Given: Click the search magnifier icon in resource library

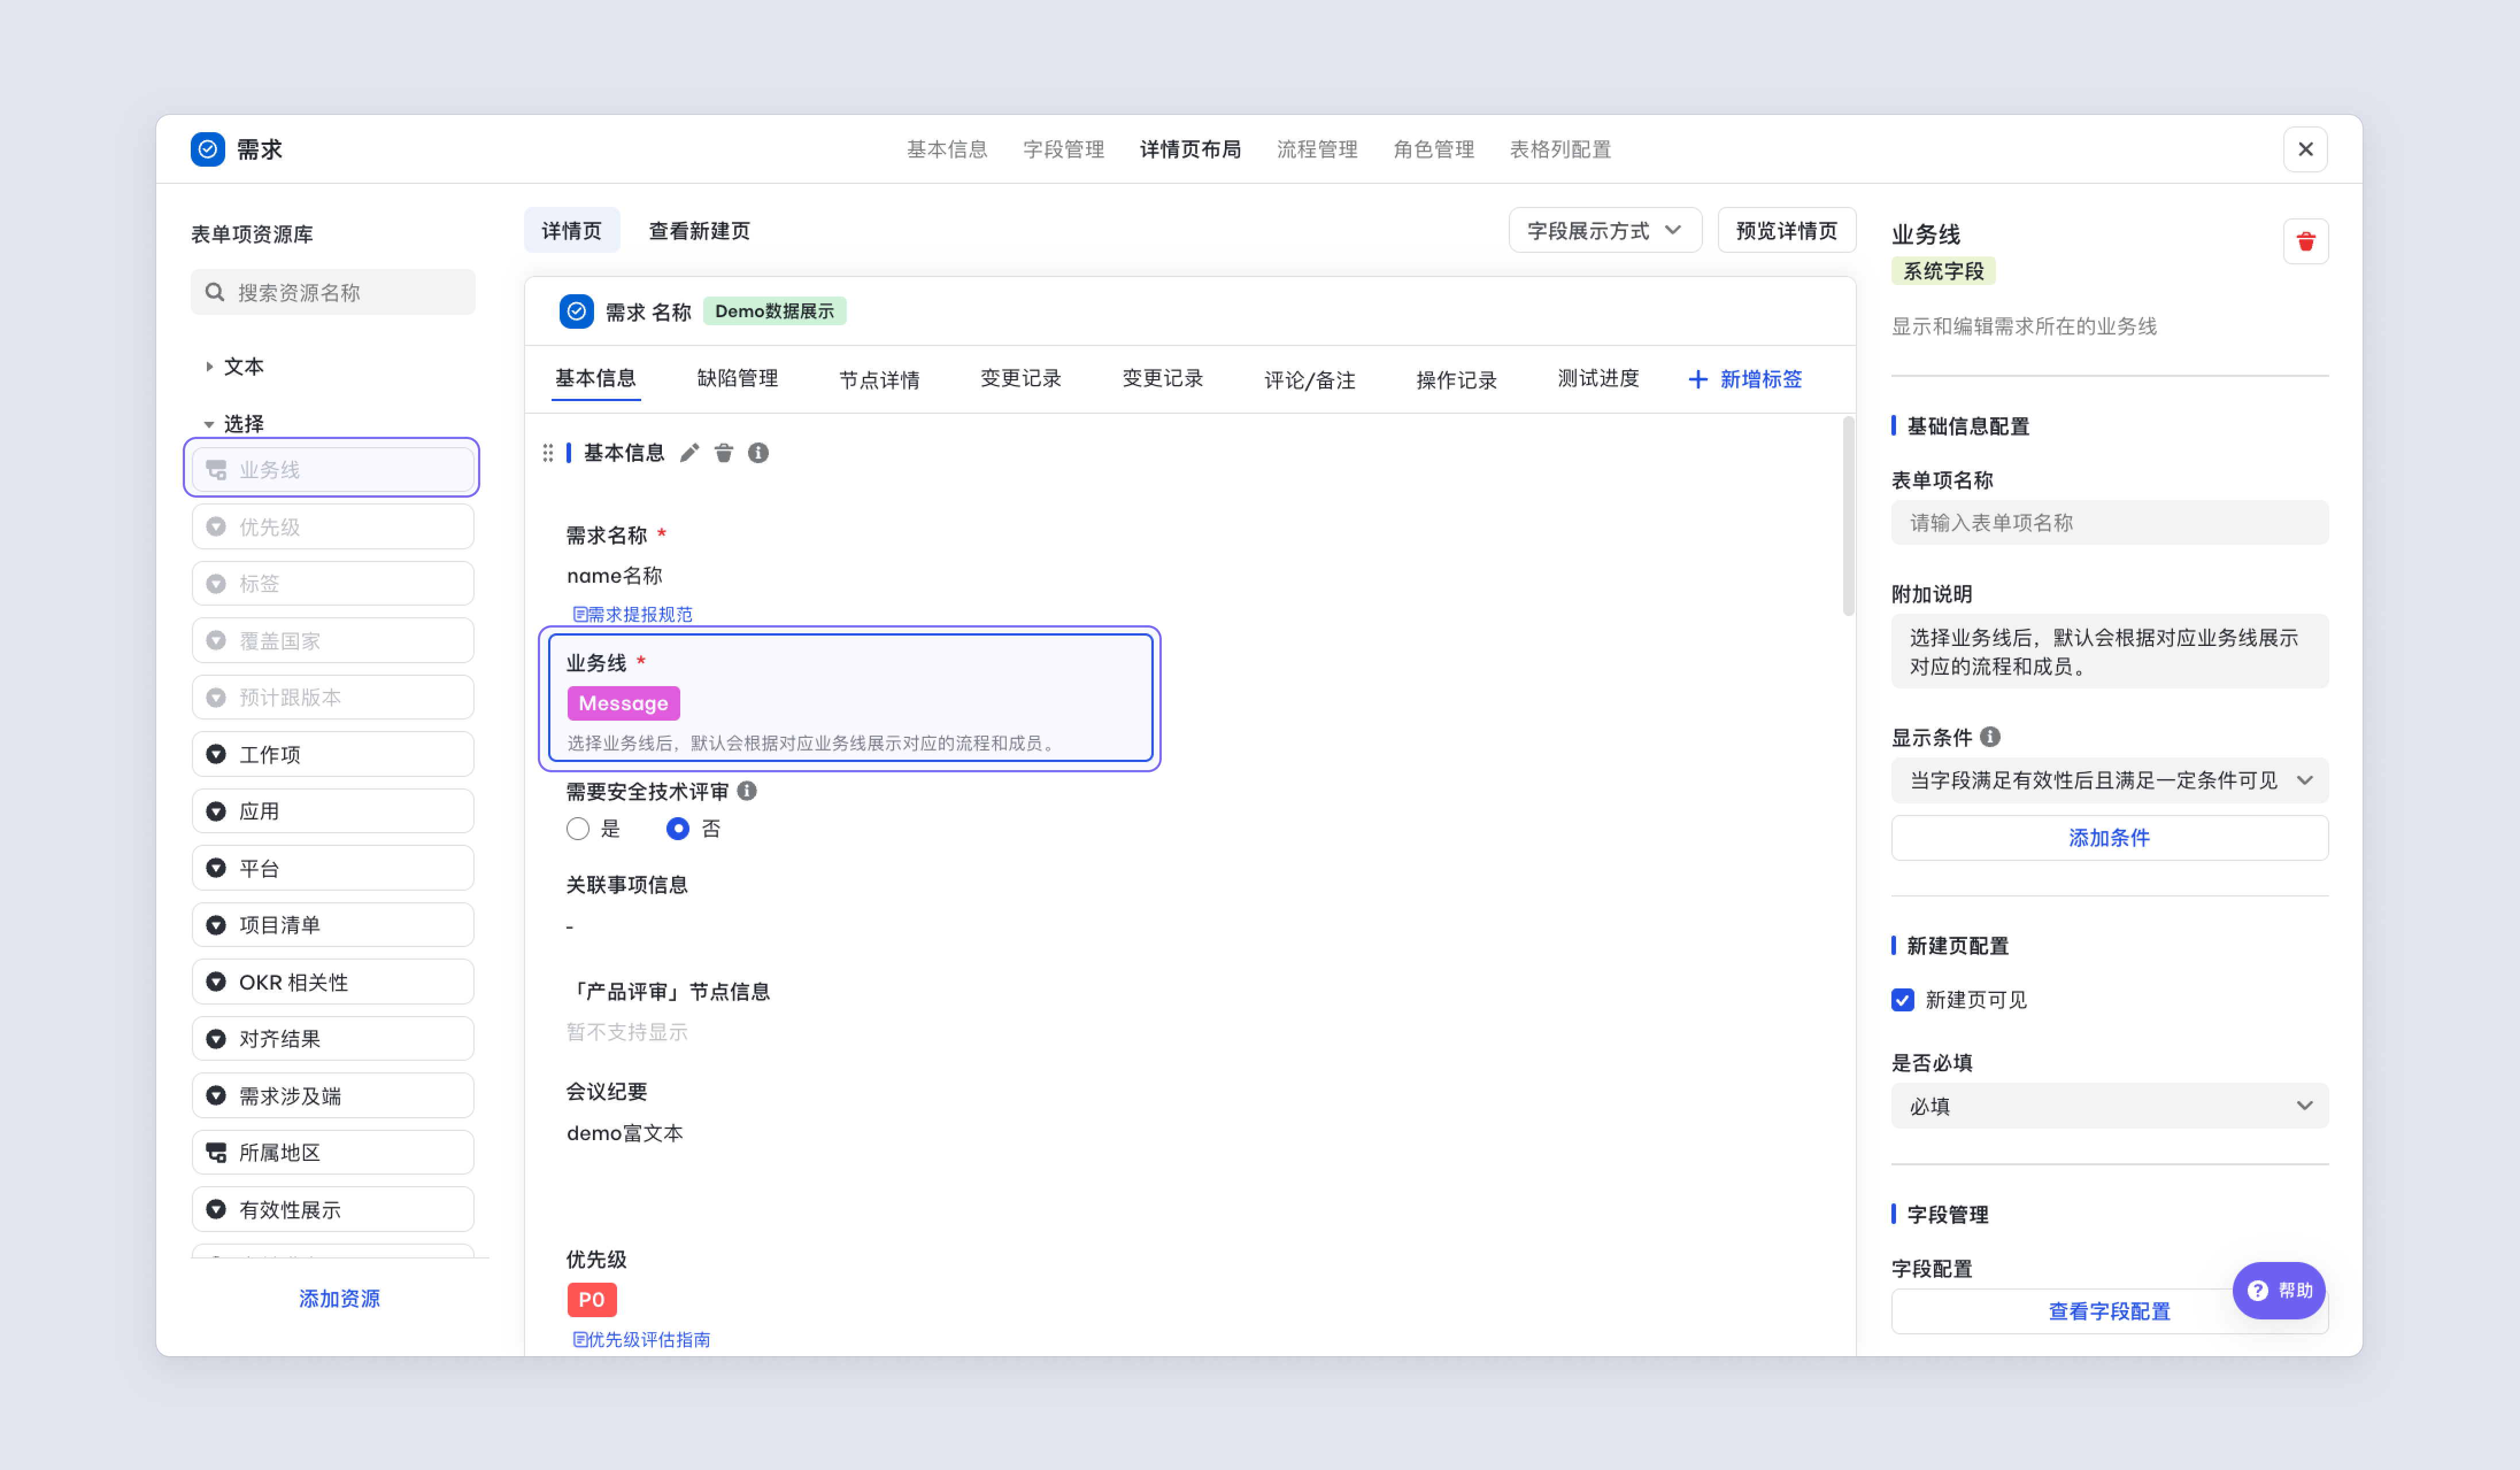Looking at the screenshot, I should [214, 292].
